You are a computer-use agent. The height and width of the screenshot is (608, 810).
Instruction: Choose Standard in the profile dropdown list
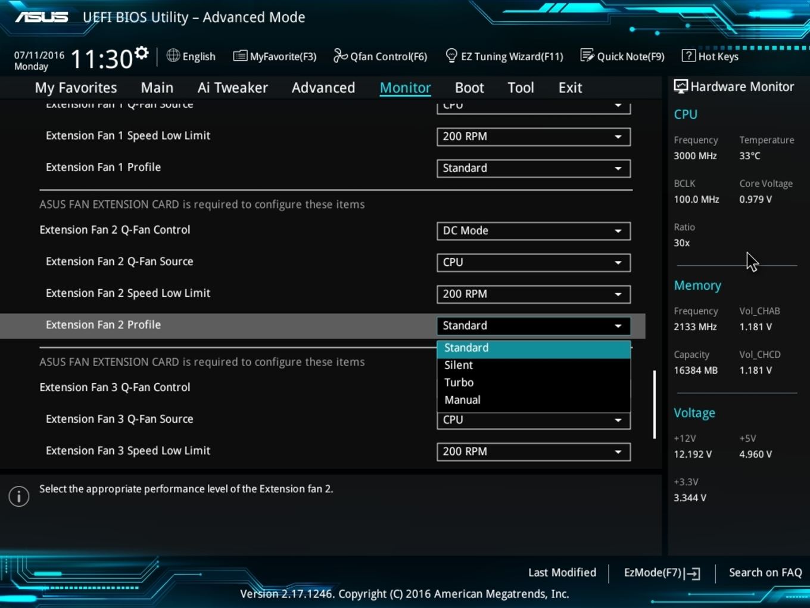tap(534, 348)
